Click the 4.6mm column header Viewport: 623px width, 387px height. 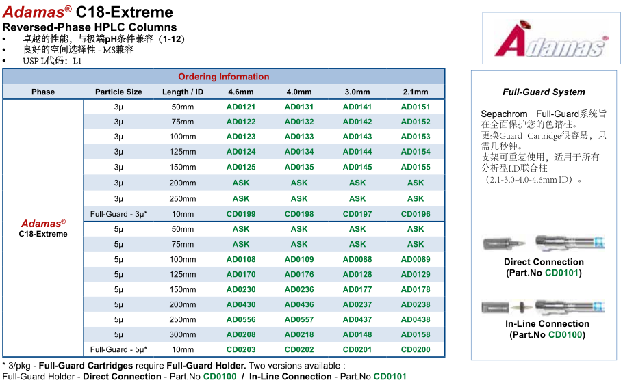click(241, 92)
